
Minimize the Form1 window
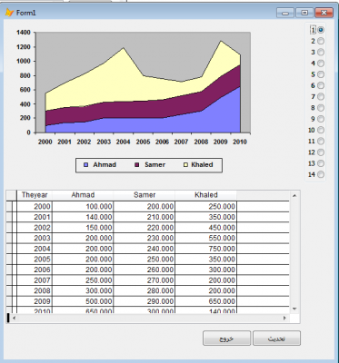coord(285,13)
